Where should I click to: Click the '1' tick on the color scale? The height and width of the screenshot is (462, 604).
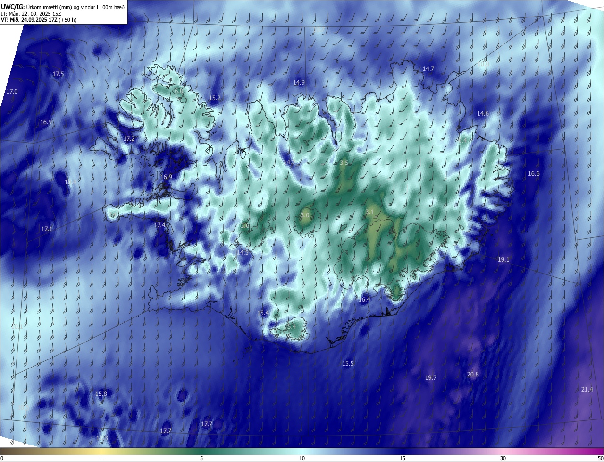coord(101,458)
